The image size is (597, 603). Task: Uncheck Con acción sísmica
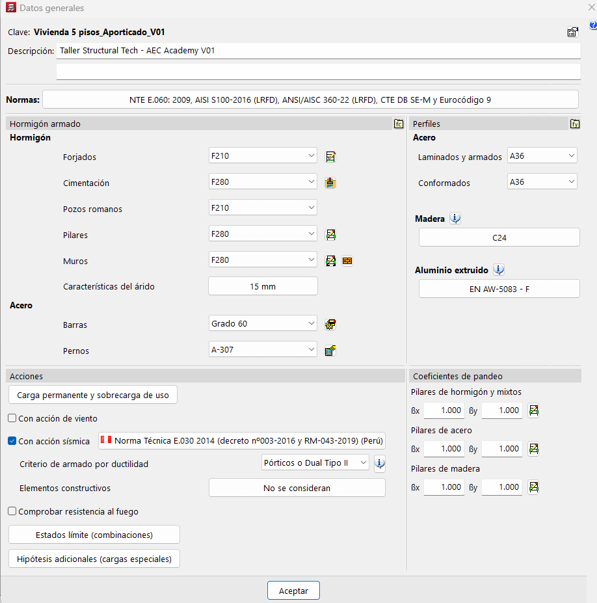tap(12, 441)
